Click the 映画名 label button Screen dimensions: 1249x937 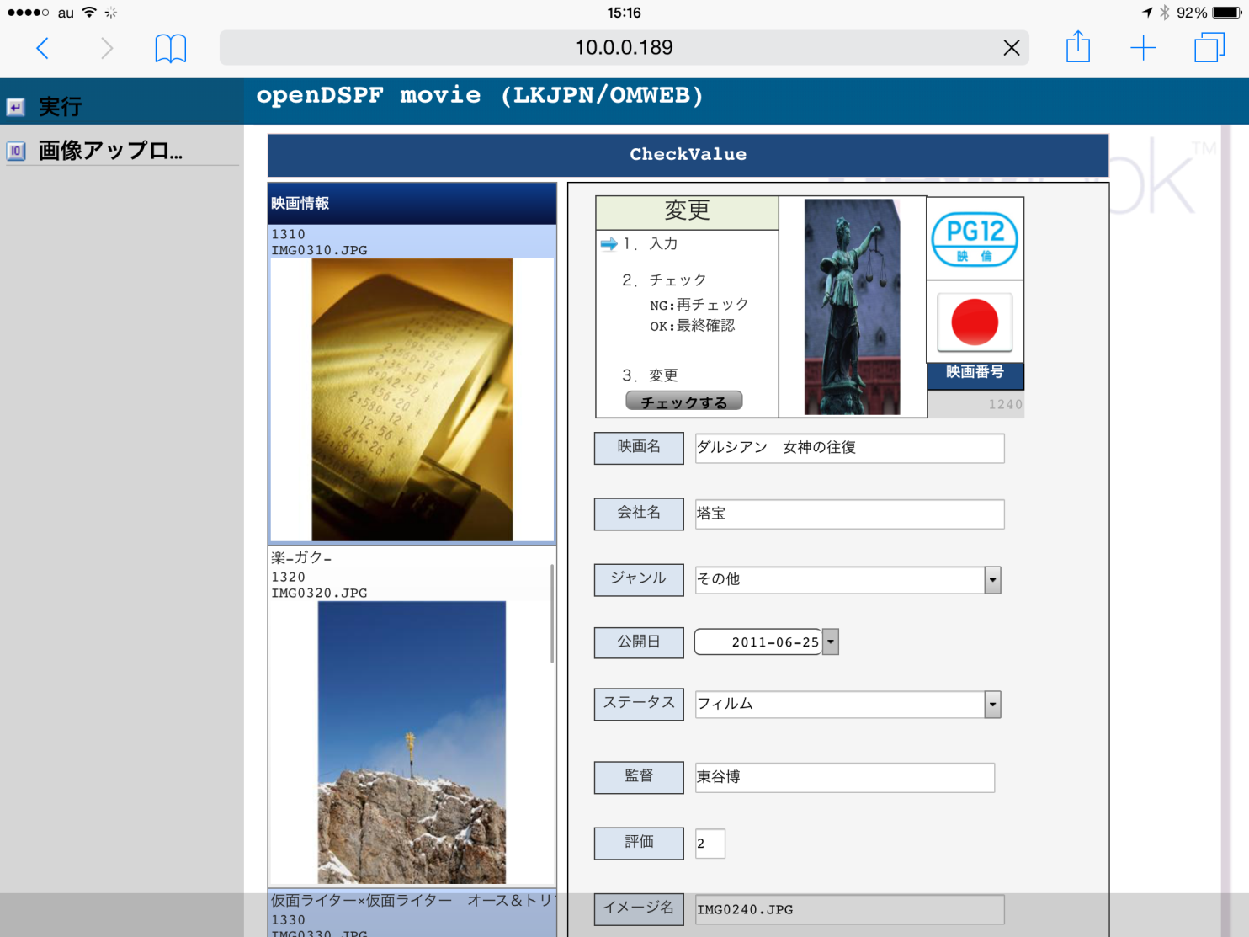click(639, 448)
